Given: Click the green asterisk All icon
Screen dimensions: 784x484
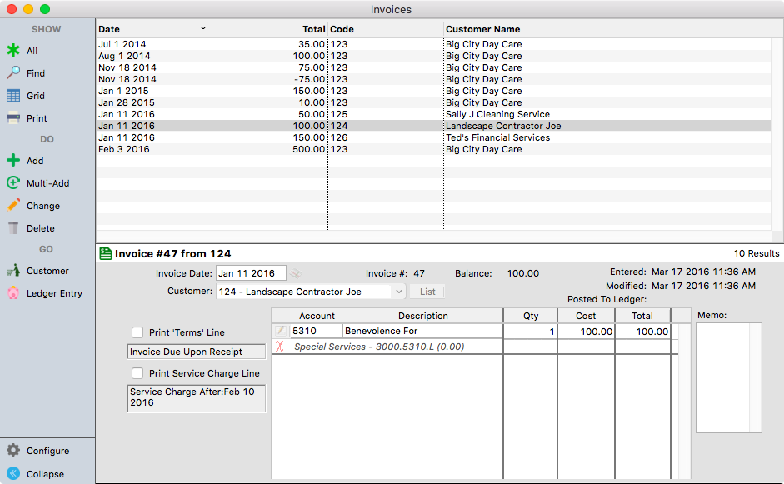Looking at the screenshot, I should tap(13, 51).
